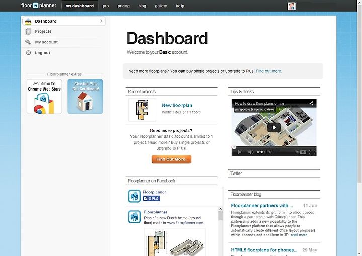
Task: Click the Floorplanner name on Facebook widget
Action: 154,192
